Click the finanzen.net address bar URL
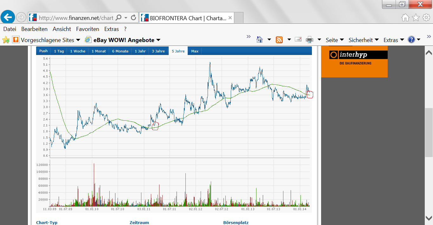The width and height of the screenshot is (433, 225). click(x=76, y=18)
